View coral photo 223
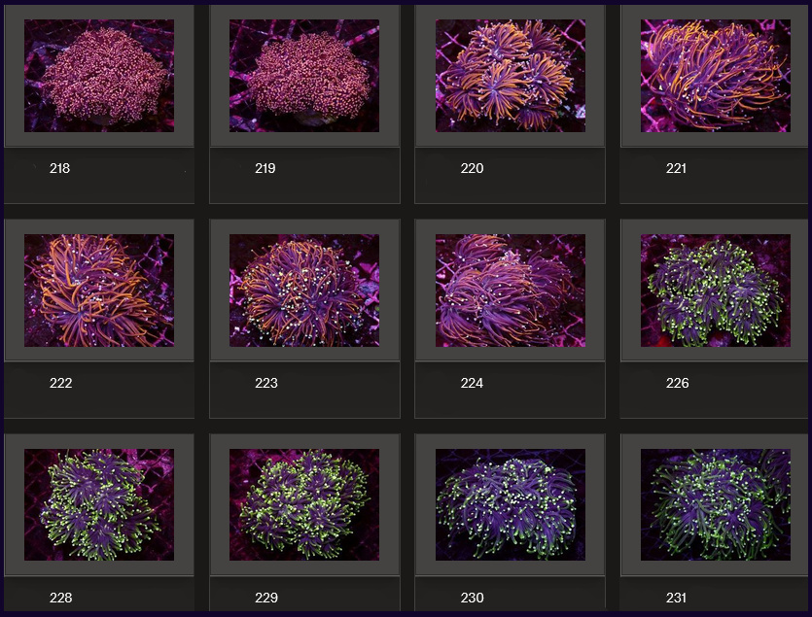Viewport: 812px width, 617px height. pyautogui.click(x=304, y=291)
